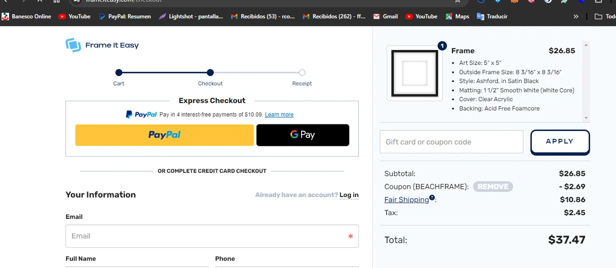Pay with the yellow PayPal button
This screenshot has width=616, height=268.
[164, 135]
